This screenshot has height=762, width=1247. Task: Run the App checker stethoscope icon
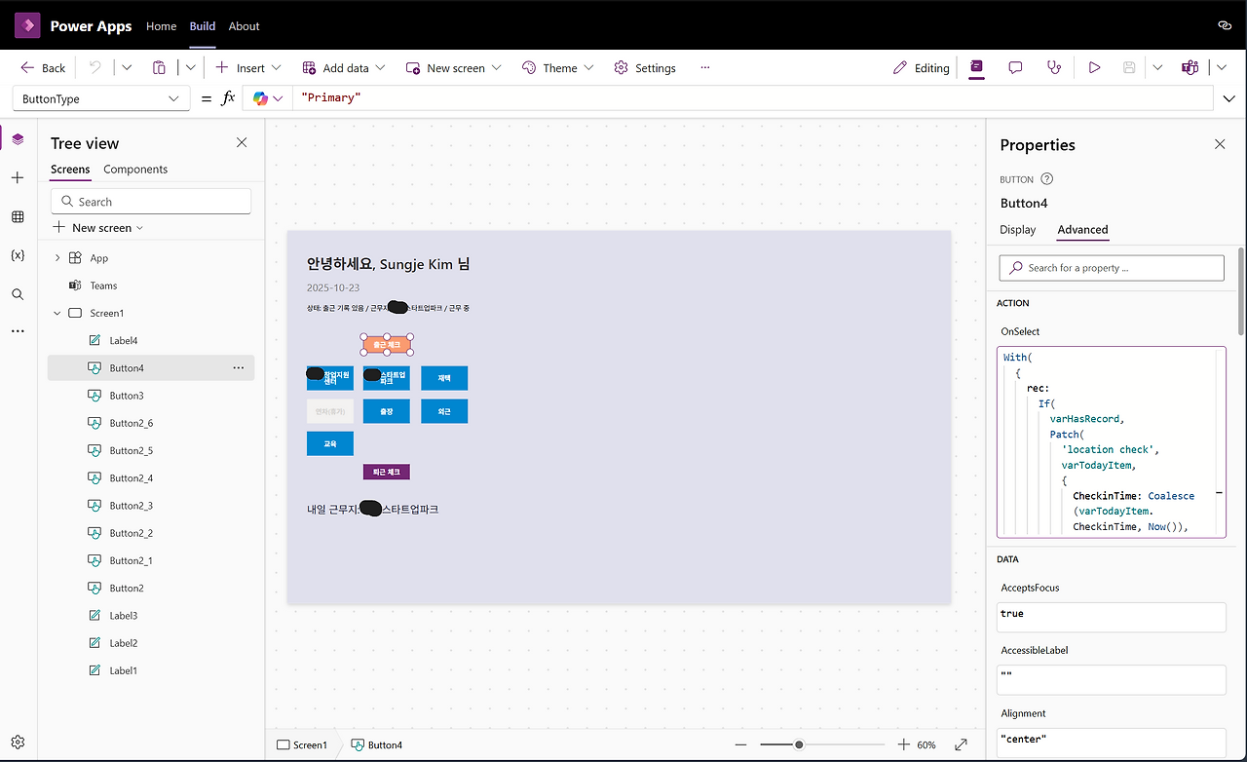pos(1053,67)
